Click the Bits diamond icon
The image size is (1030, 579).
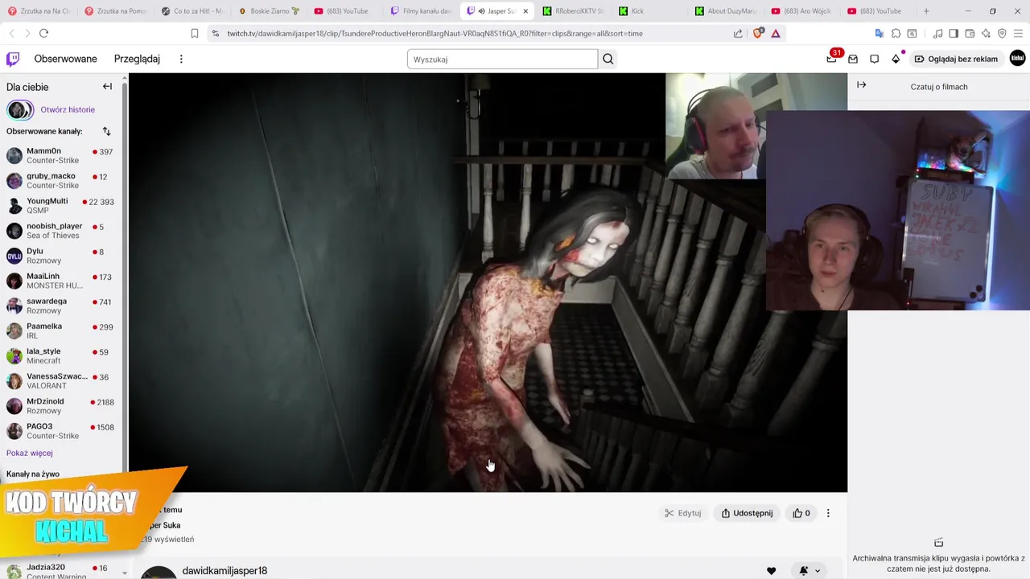click(896, 59)
